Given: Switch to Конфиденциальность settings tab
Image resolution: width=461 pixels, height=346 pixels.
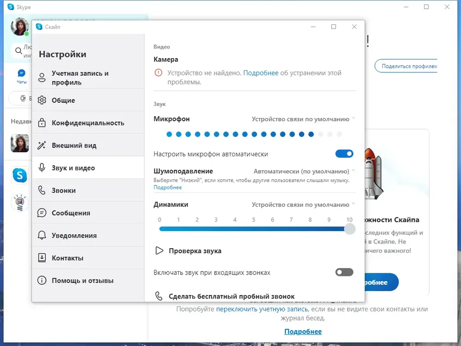Looking at the screenshot, I should [88, 123].
